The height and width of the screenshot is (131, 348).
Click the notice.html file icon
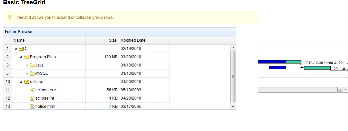pos(32,107)
